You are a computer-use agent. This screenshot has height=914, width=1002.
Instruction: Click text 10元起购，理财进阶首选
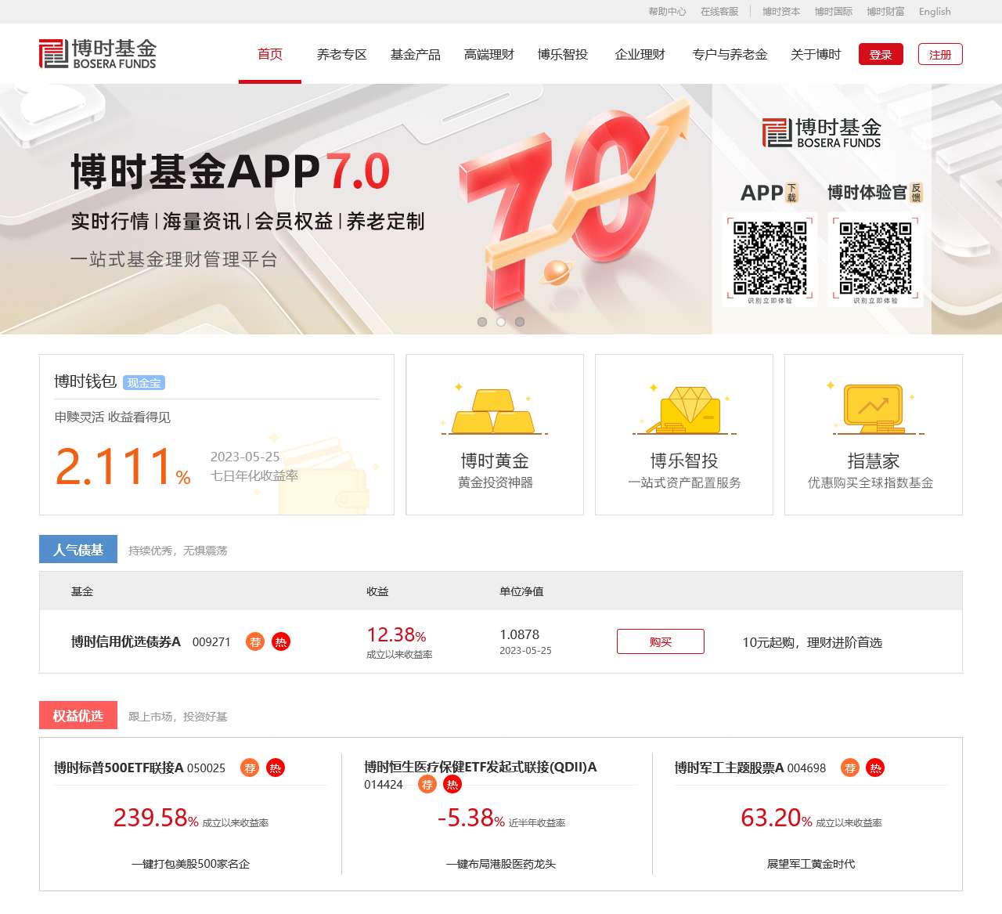(812, 642)
